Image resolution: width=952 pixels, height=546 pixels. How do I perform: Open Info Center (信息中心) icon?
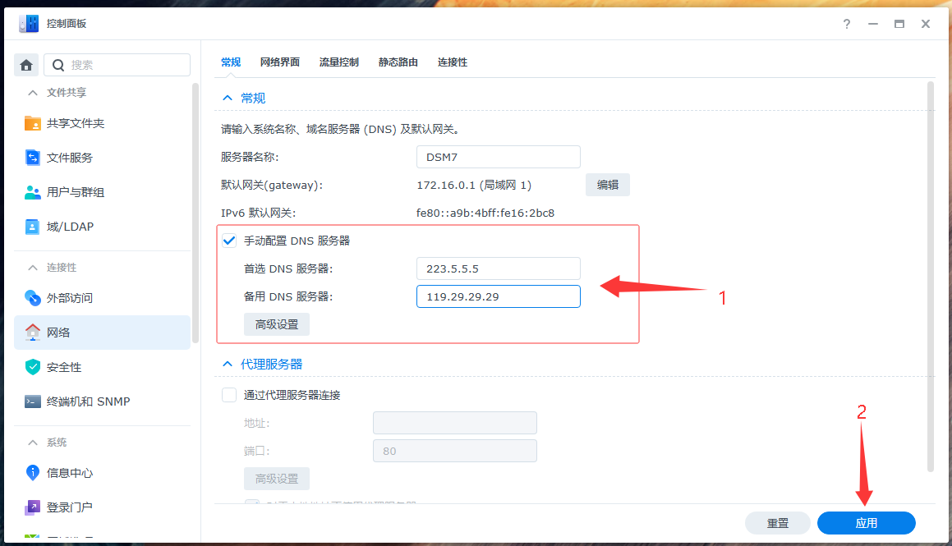click(33, 473)
